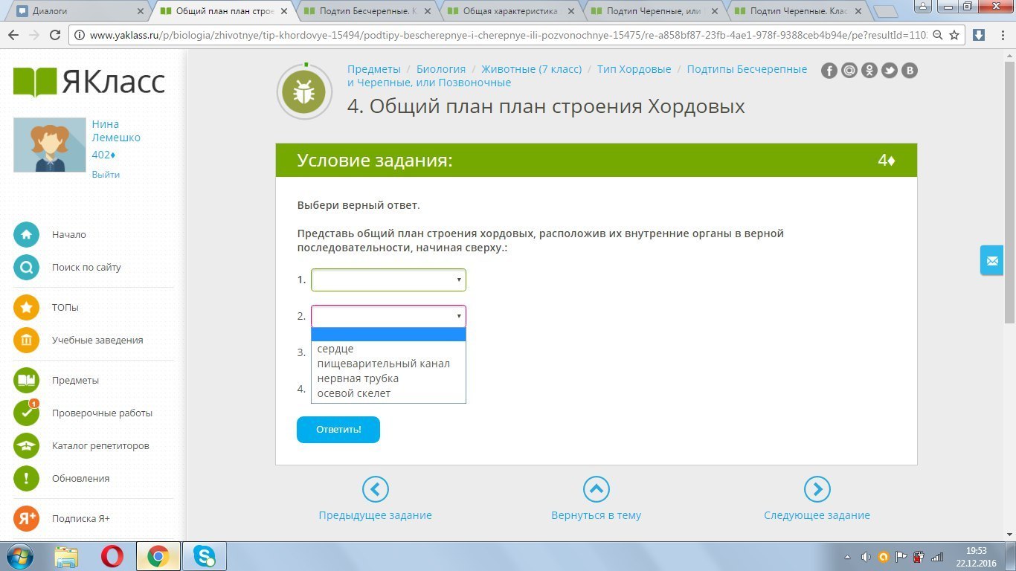Expand the first answer dropdown
The height and width of the screenshot is (571, 1016).
388,280
